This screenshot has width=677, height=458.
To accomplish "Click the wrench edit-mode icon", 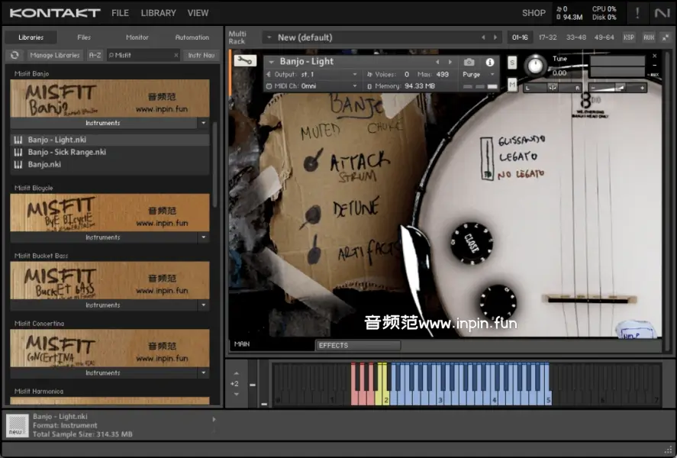I will pos(245,61).
